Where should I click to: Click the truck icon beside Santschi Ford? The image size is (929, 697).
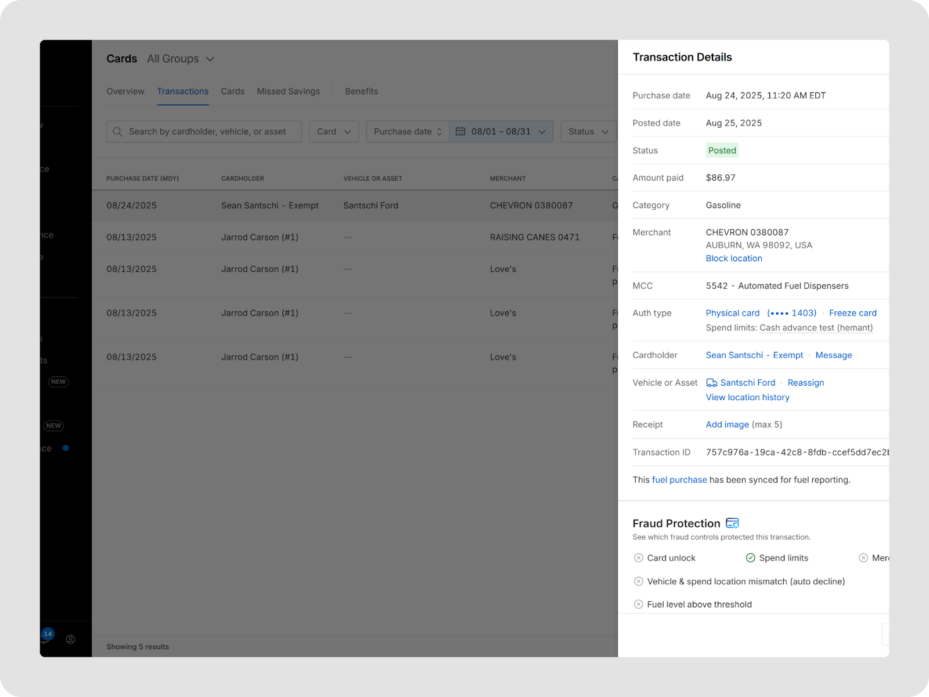point(711,383)
